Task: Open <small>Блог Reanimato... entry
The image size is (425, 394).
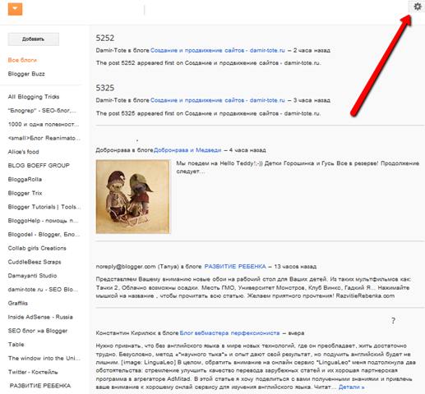Action: (x=44, y=138)
